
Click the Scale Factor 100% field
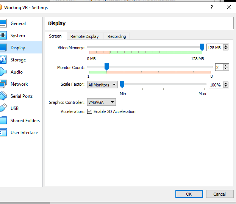[x=216, y=85]
